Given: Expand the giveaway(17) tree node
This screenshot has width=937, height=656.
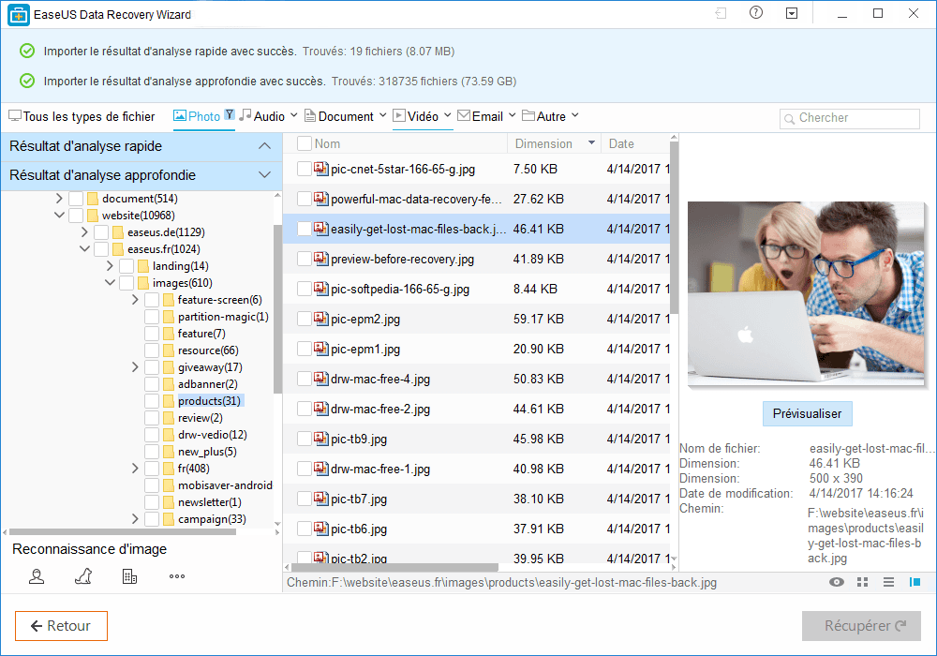Looking at the screenshot, I should (x=135, y=366).
